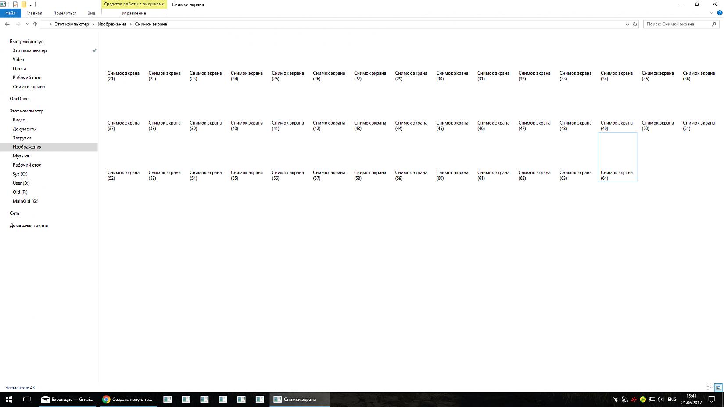Select Сеть in the navigation pane
Viewport: 724px width, 407px height.
coord(14,213)
